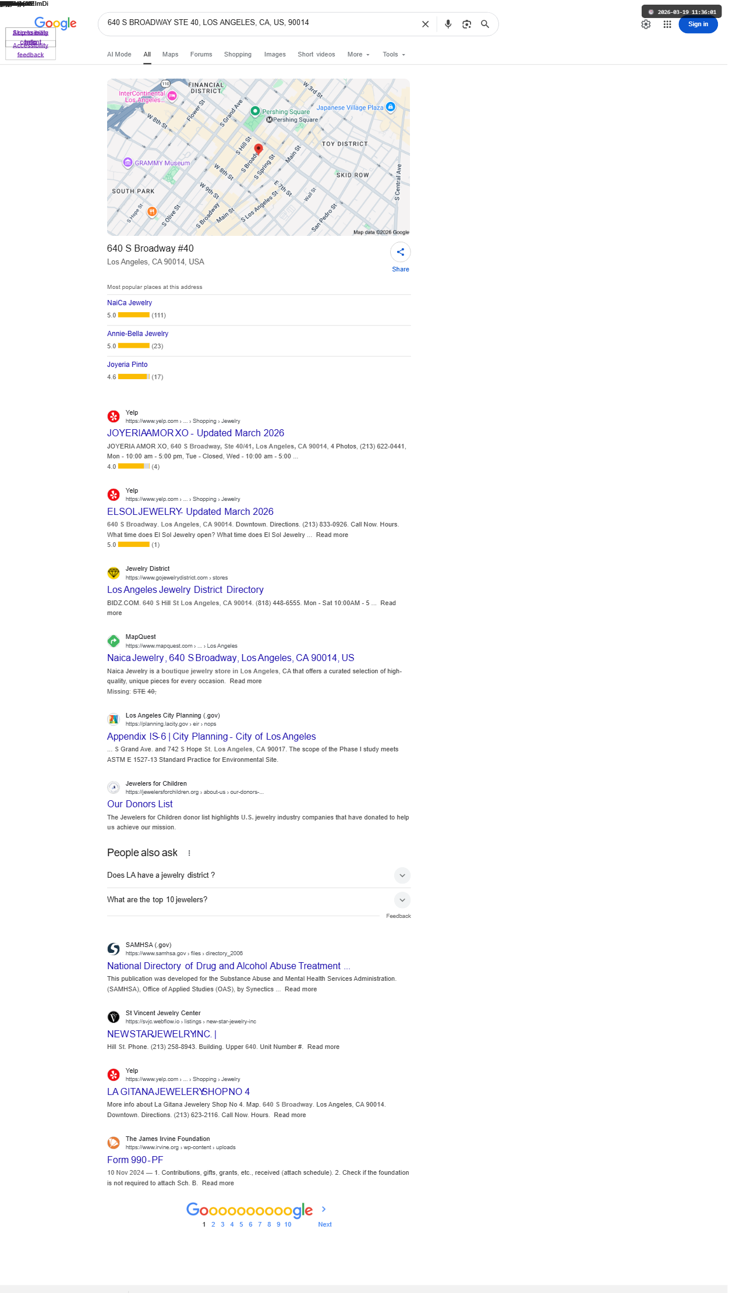Expand 'What are the top 10 jewelers?'
Screen dimensions: 736x1293
pyautogui.click(x=259, y=900)
